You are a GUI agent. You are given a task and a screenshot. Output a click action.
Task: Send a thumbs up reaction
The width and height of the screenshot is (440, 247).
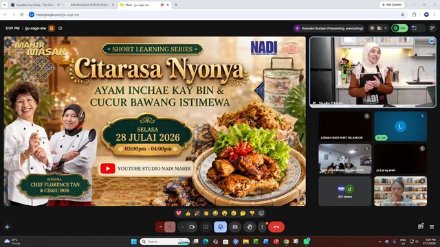click(x=188, y=213)
